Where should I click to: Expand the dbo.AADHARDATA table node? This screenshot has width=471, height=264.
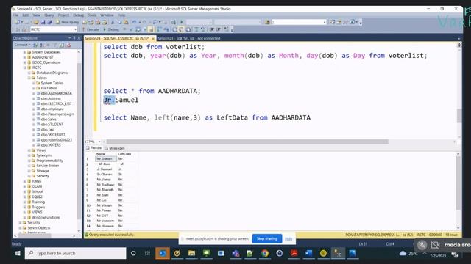34,93
